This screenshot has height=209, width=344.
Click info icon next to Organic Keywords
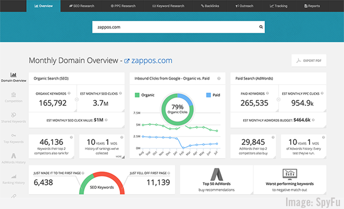69,93
